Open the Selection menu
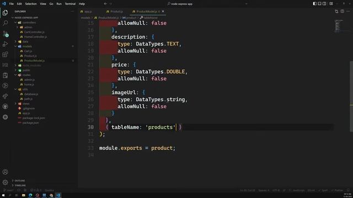Viewport: 353px width, 198px height. pyautogui.click(x=31, y=4)
